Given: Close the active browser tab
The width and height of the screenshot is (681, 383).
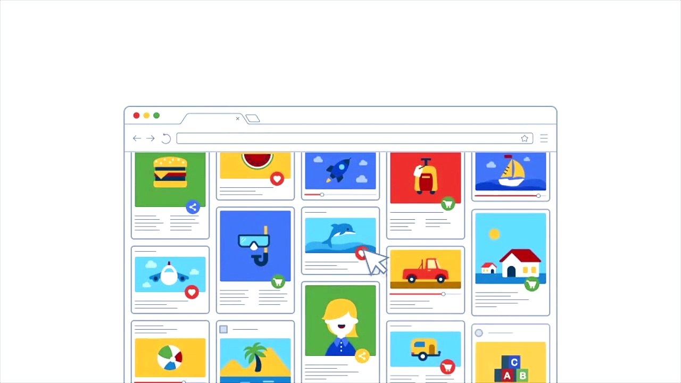Looking at the screenshot, I should point(238,119).
